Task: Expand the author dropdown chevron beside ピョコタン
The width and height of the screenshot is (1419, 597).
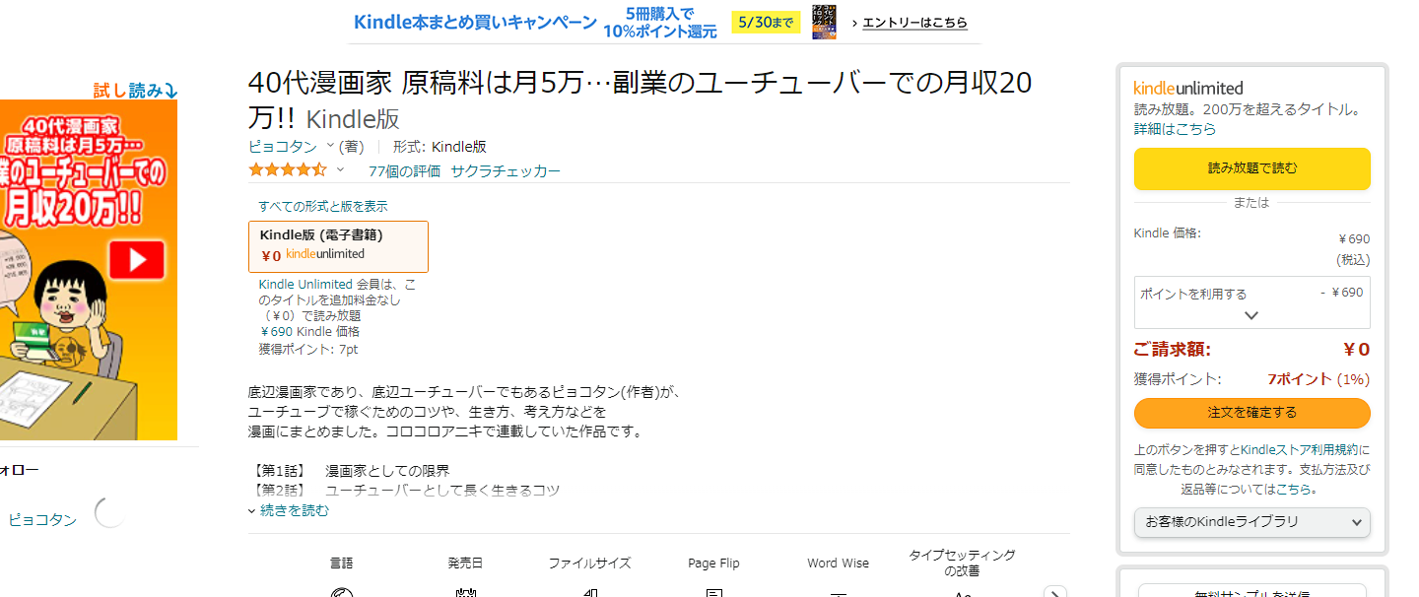Action: click(x=330, y=146)
